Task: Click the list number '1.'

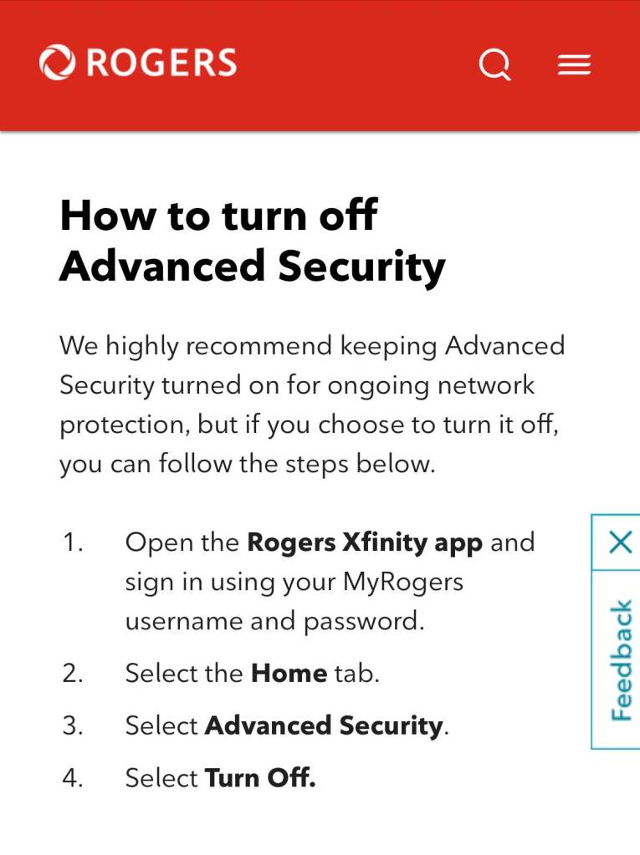Action: (x=74, y=542)
